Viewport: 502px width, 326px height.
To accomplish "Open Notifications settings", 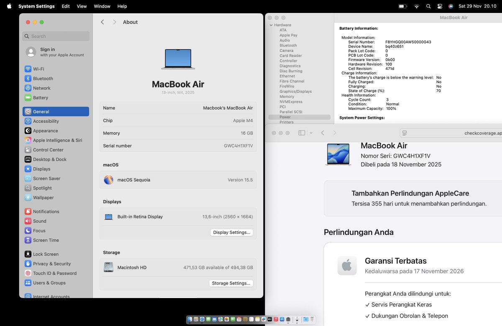I will coord(56,211).
